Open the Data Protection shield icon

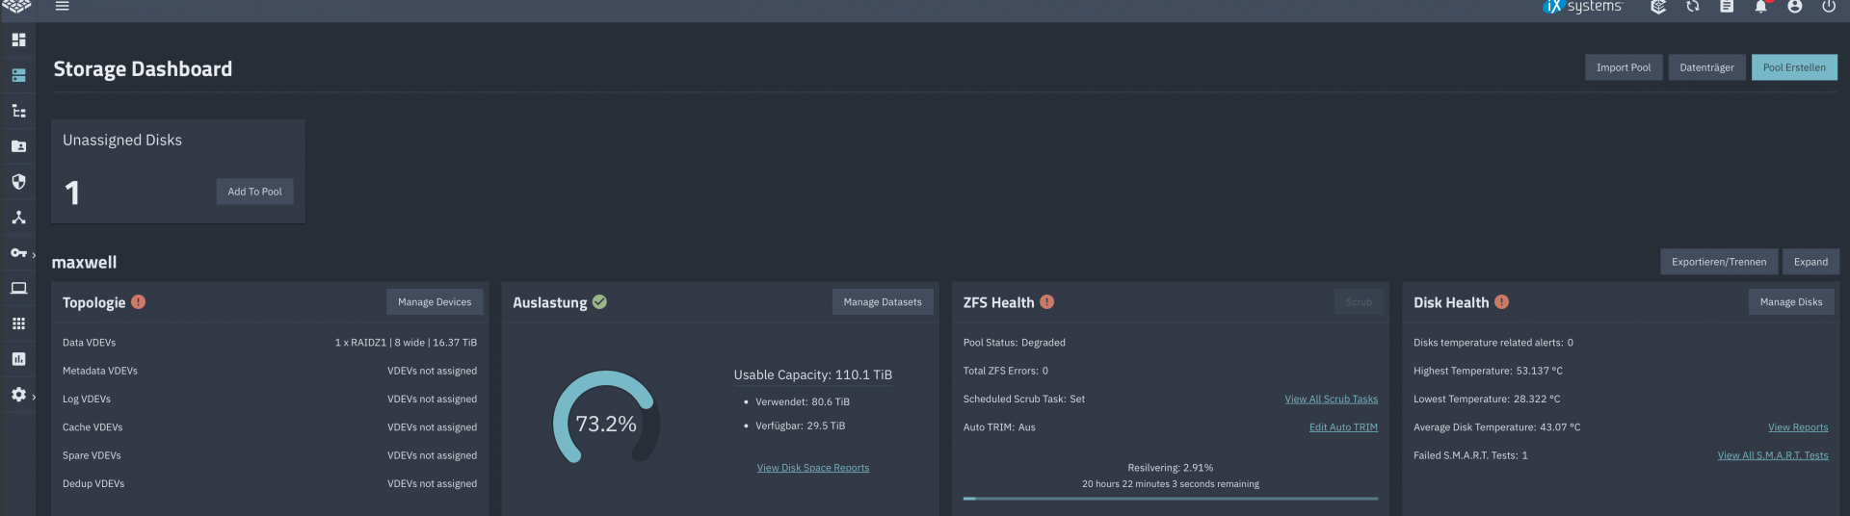click(x=18, y=182)
